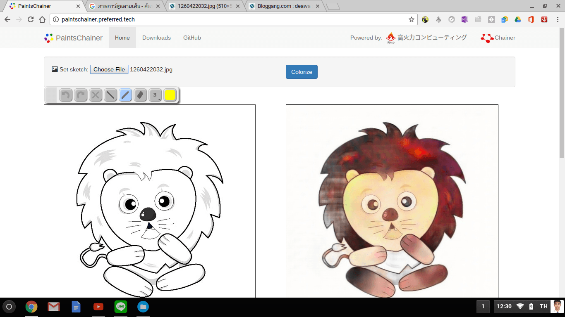Undo the last drawing stroke
The height and width of the screenshot is (317, 565).
pyautogui.click(x=66, y=95)
